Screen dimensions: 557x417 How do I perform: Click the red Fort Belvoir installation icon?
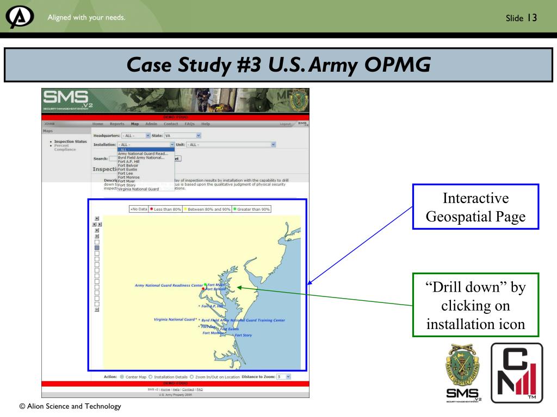(203, 289)
